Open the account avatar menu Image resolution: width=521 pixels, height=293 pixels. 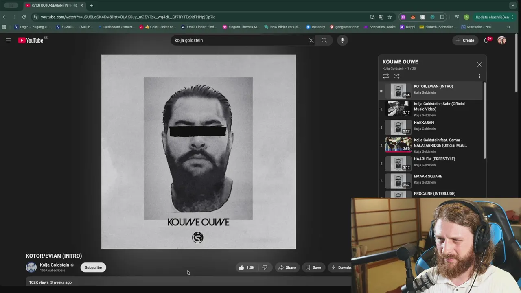click(x=502, y=40)
